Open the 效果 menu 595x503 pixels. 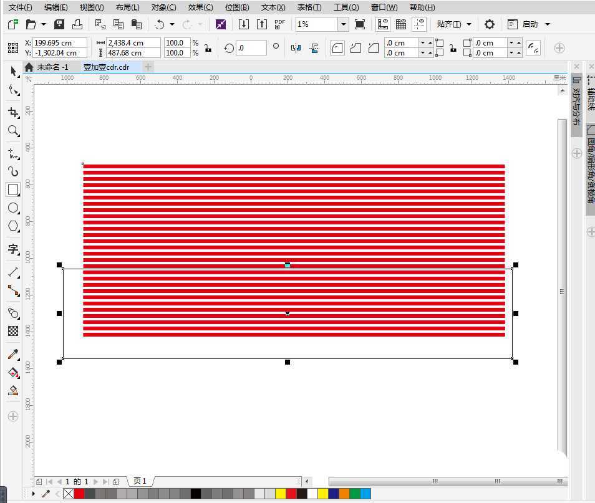pyautogui.click(x=200, y=7)
